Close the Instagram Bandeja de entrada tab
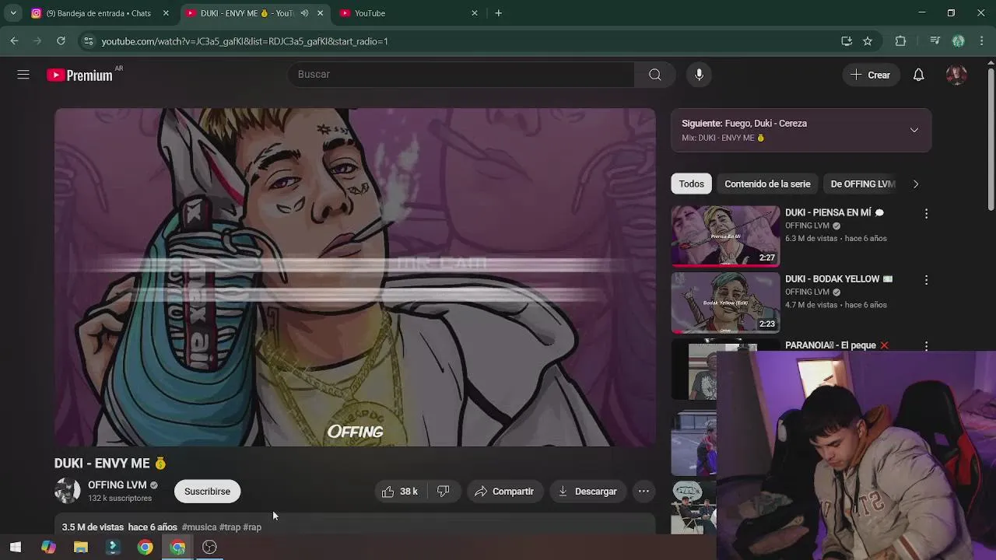 tap(166, 13)
